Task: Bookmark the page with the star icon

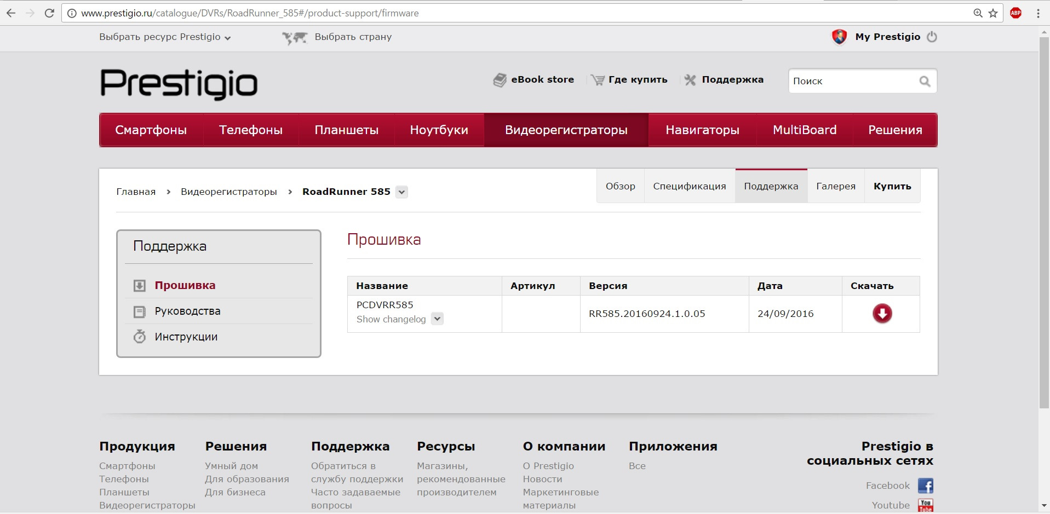Action: coord(993,13)
